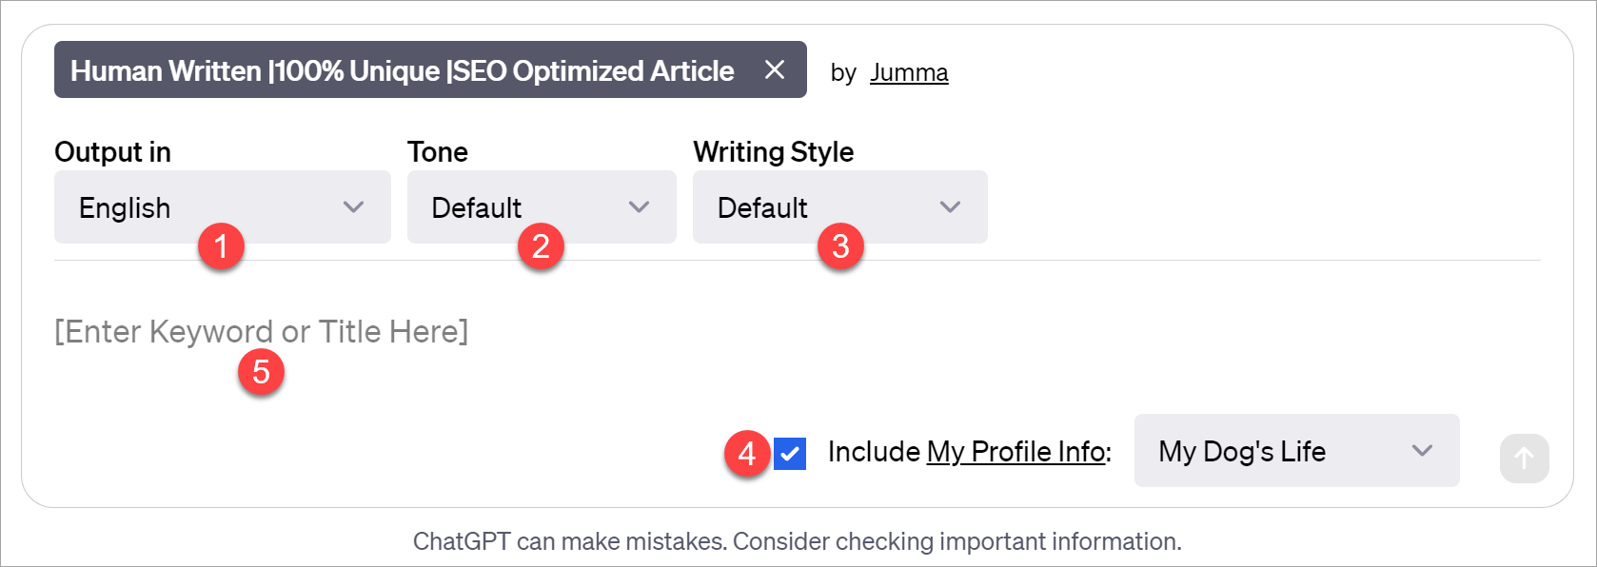Screen dimensions: 1597x567
Task: Click the red annotation badge number 1
Action: pos(221,246)
